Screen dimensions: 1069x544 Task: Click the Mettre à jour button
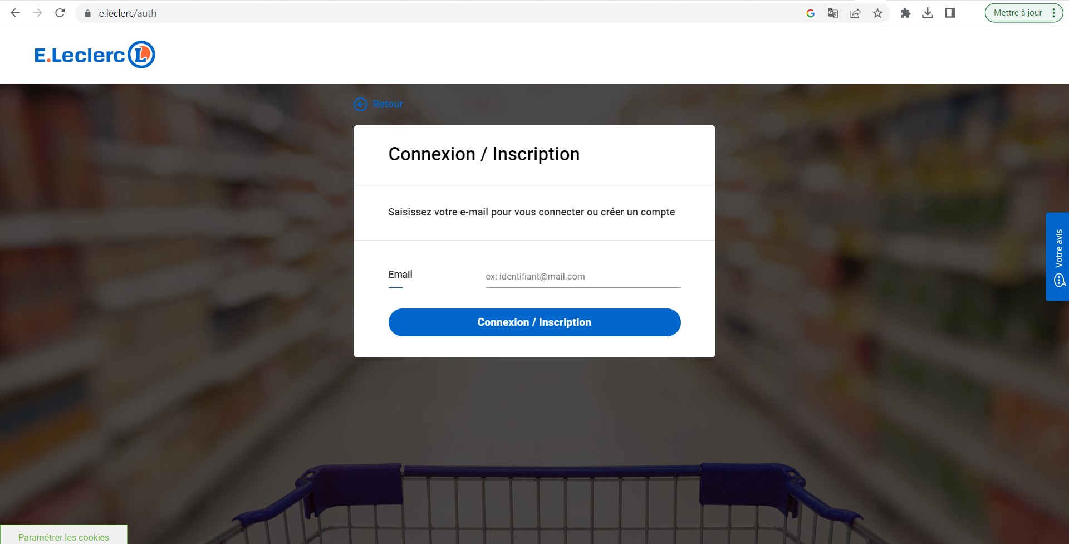point(1017,13)
